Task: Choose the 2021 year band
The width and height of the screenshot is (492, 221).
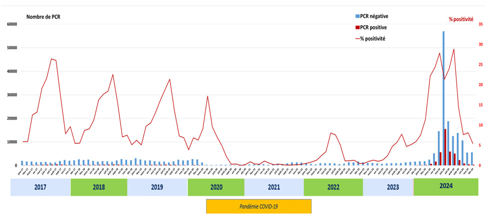Action: pyautogui.click(x=274, y=187)
